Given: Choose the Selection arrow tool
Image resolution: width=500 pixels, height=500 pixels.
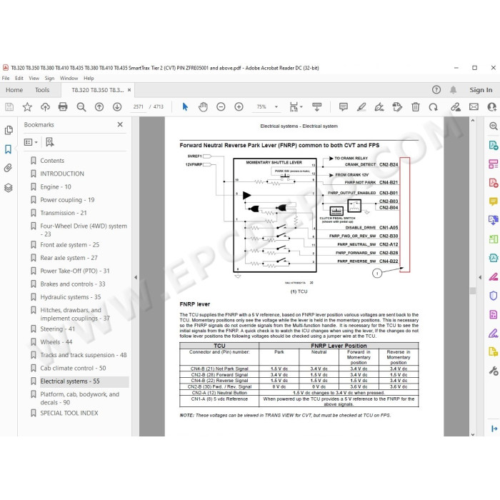Looking at the screenshot, I should point(185,107).
